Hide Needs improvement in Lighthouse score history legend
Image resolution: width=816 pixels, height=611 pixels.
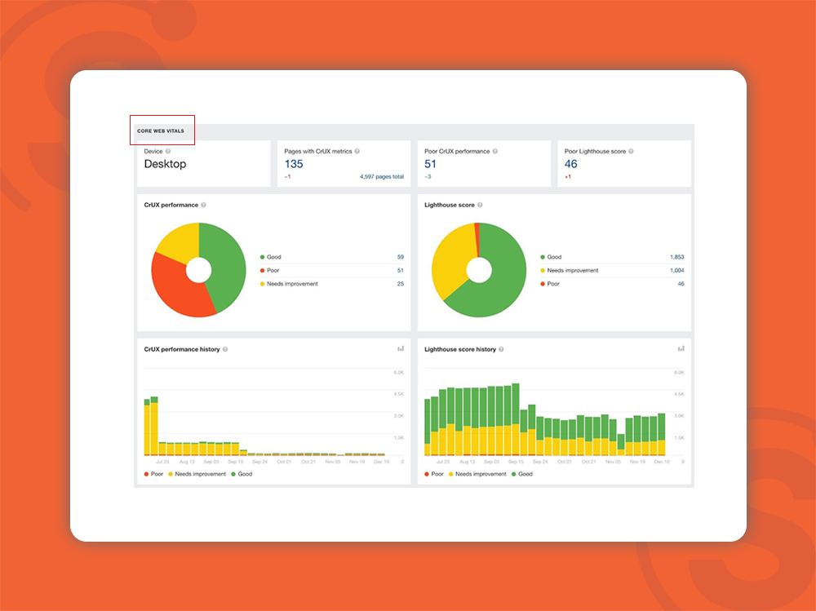477,474
